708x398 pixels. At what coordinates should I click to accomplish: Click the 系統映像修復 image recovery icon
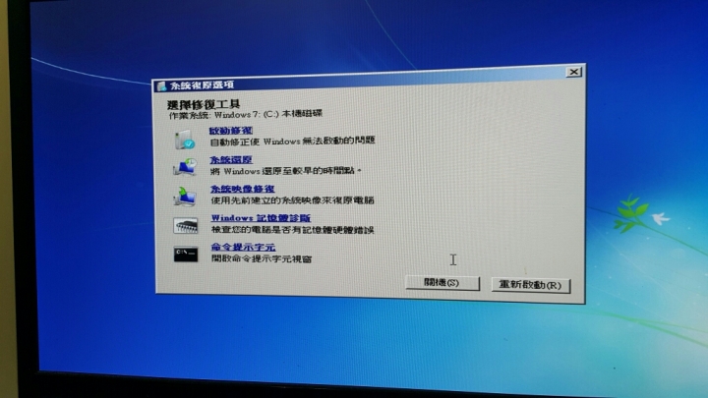[x=185, y=197]
